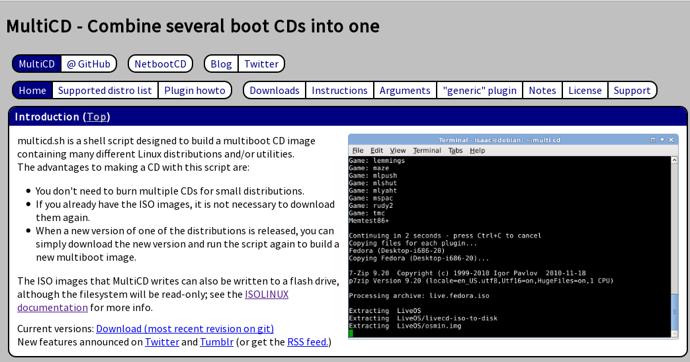The width and height of the screenshot is (690, 362).
Task: Open Edit menu in terminal screenshot
Action: pos(376,151)
